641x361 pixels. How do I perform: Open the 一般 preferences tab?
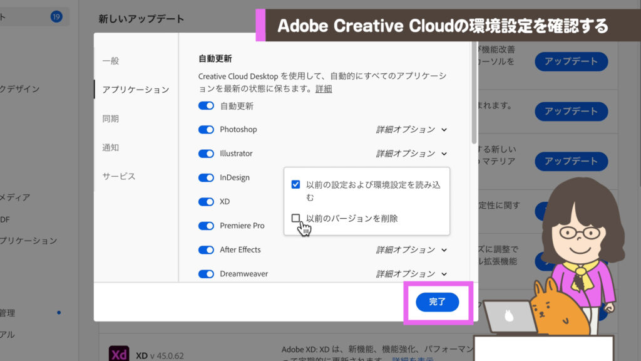point(111,61)
